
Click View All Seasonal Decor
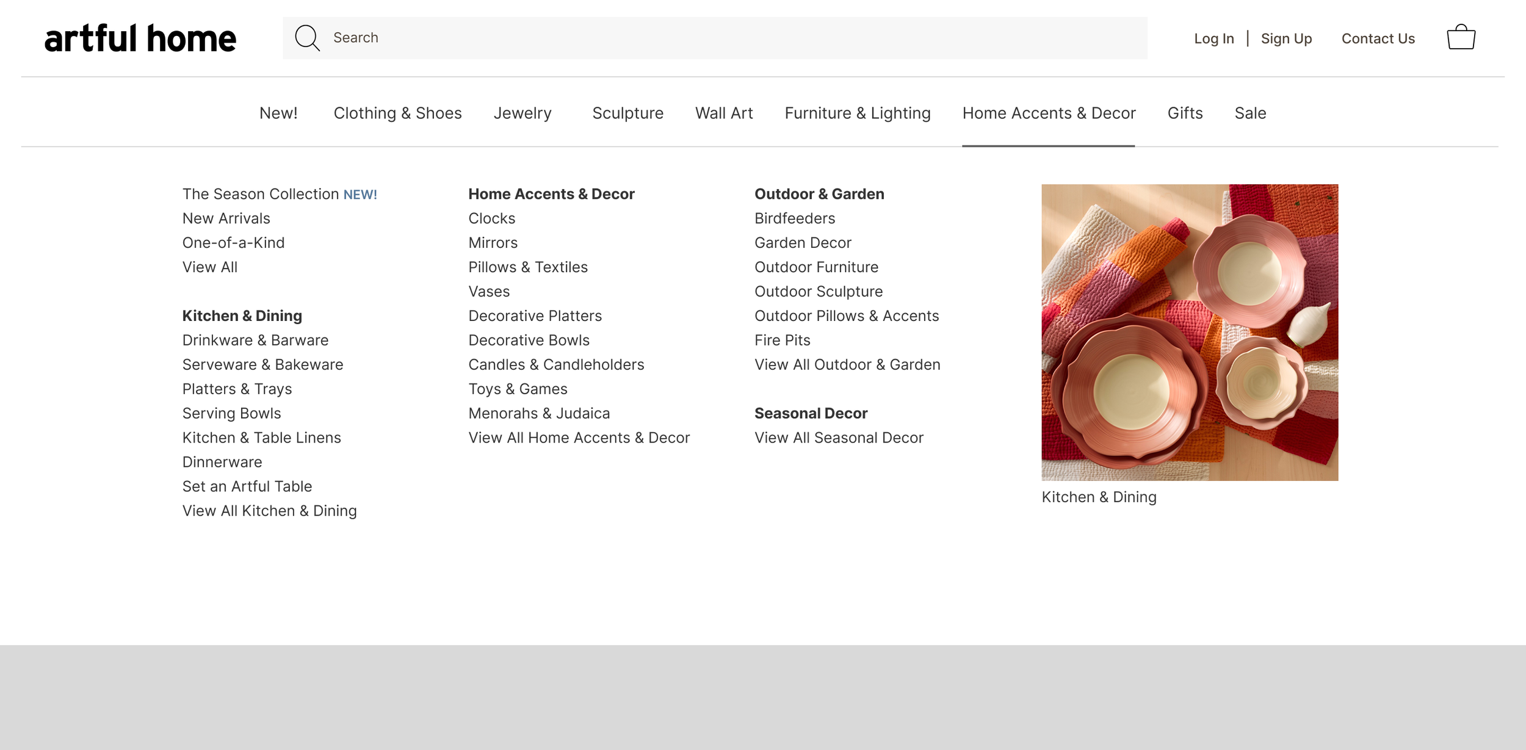[x=839, y=438]
